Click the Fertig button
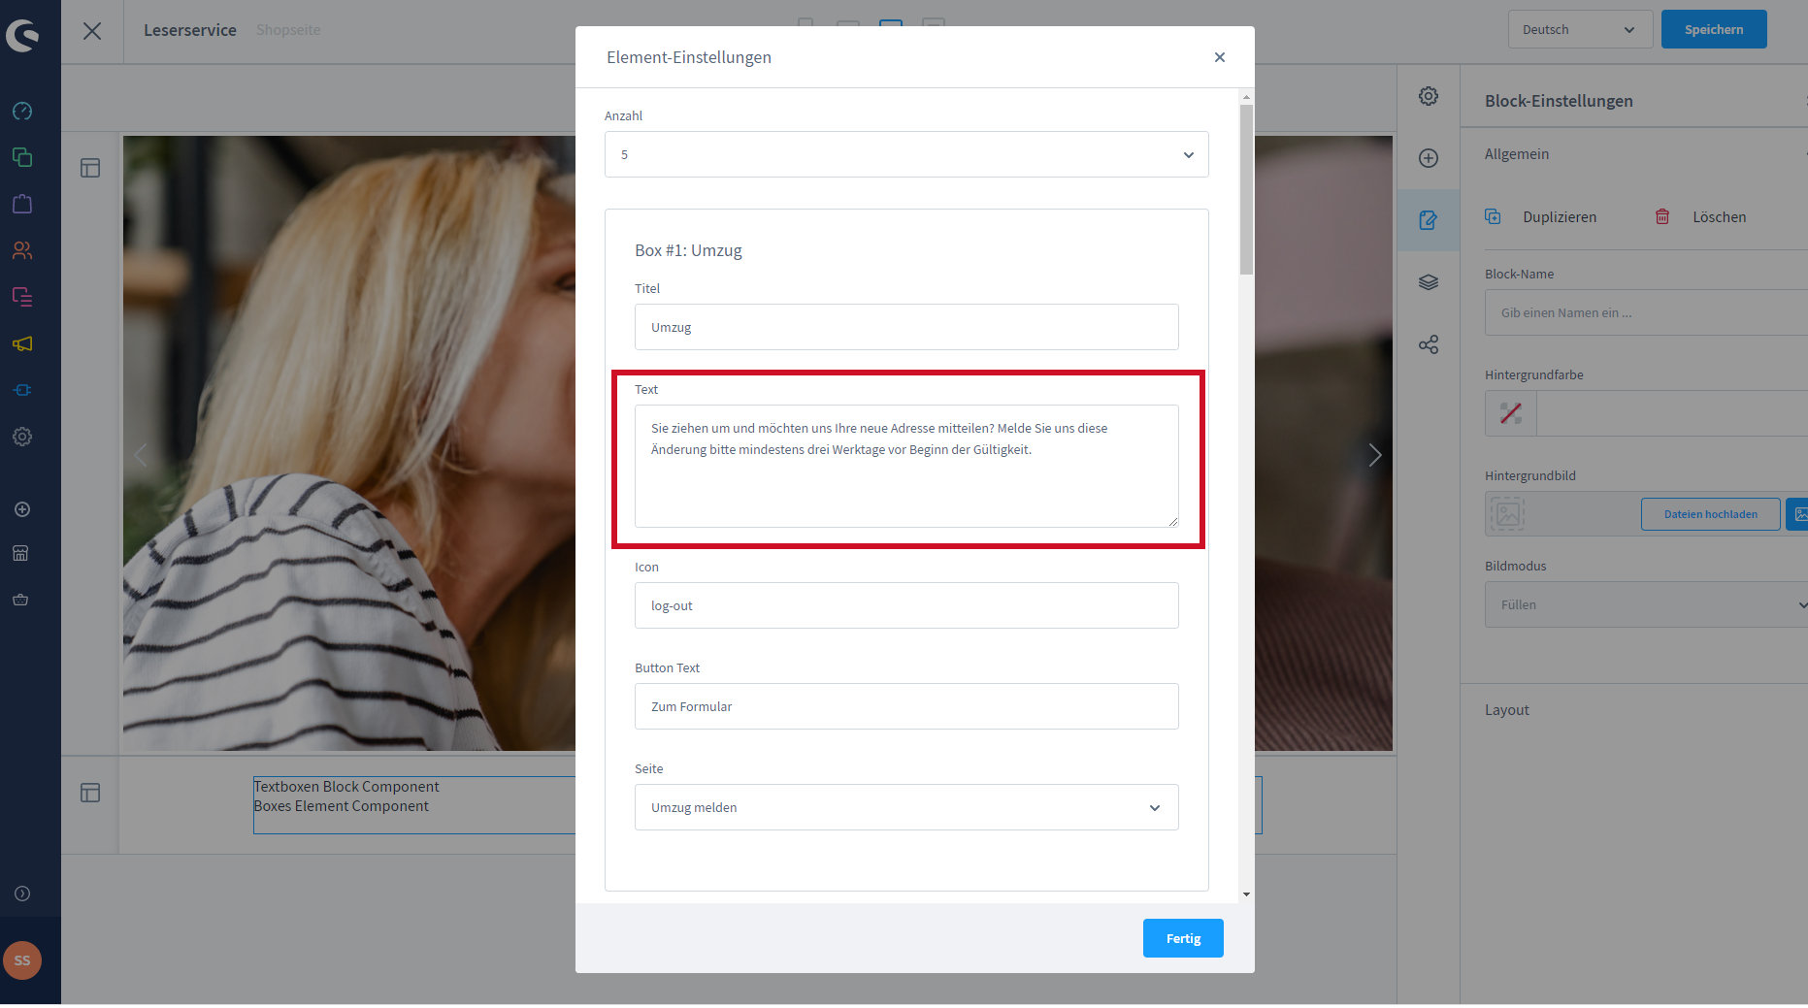Viewport: 1808px width, 1008px height. pyautogui.click(x=1182, y=938)
